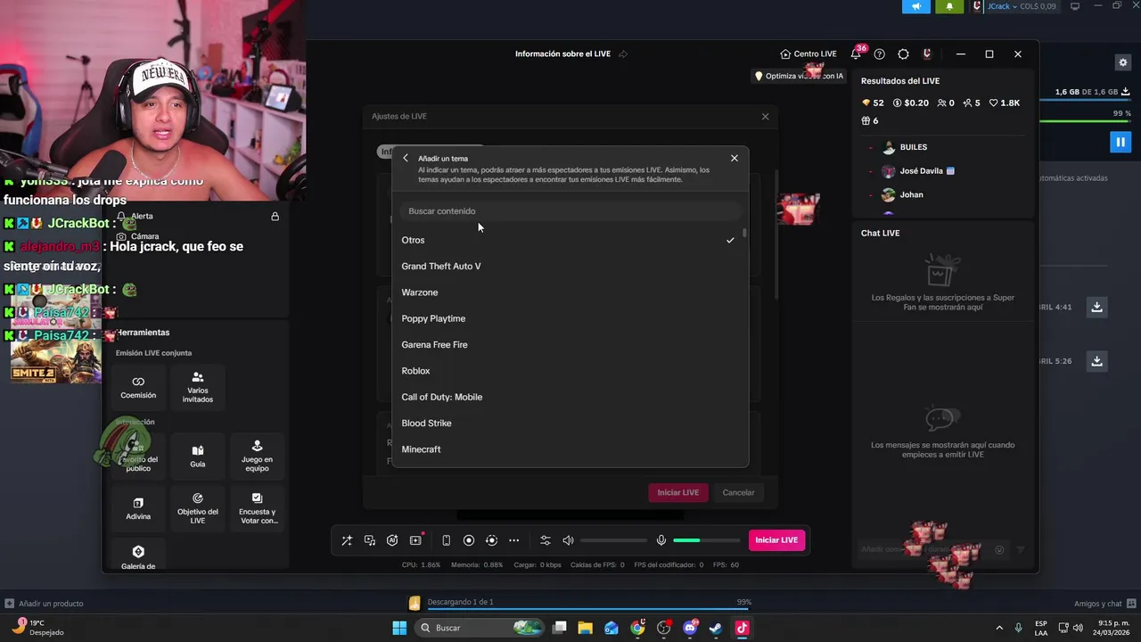Open Encuesta y Votar tool
Viewport: 1141px width, 642px height.
click(x=257, y=508)
